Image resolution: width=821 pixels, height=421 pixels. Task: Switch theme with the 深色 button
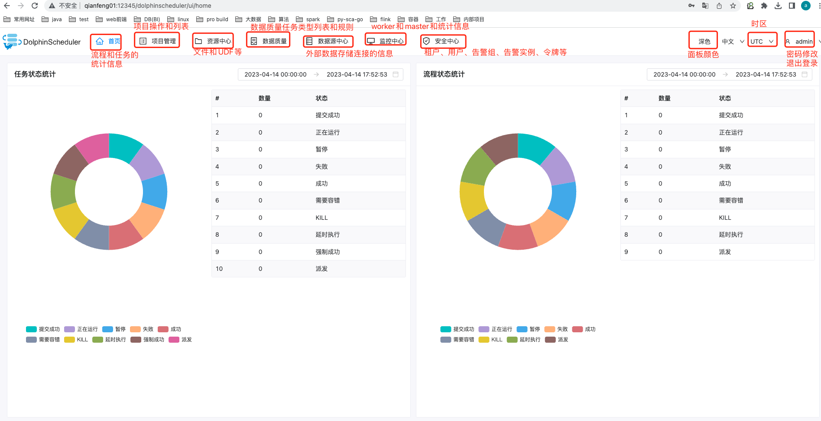click(x=704, y=42)
